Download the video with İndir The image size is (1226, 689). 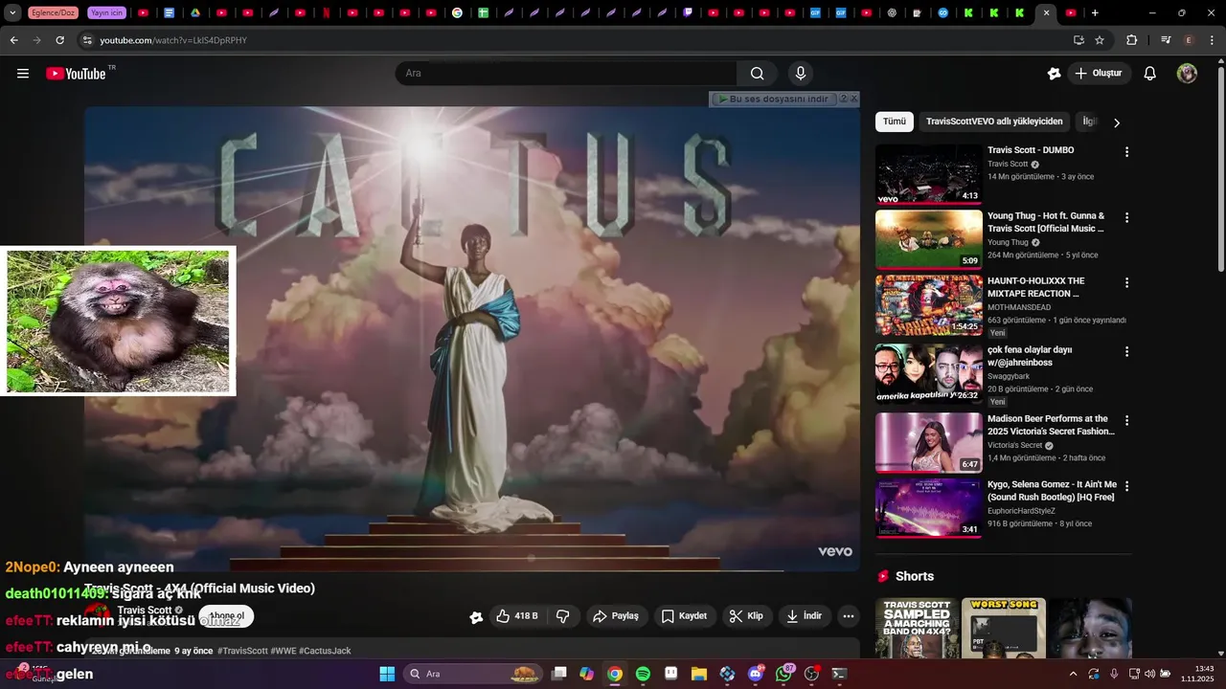click(805, 616)
